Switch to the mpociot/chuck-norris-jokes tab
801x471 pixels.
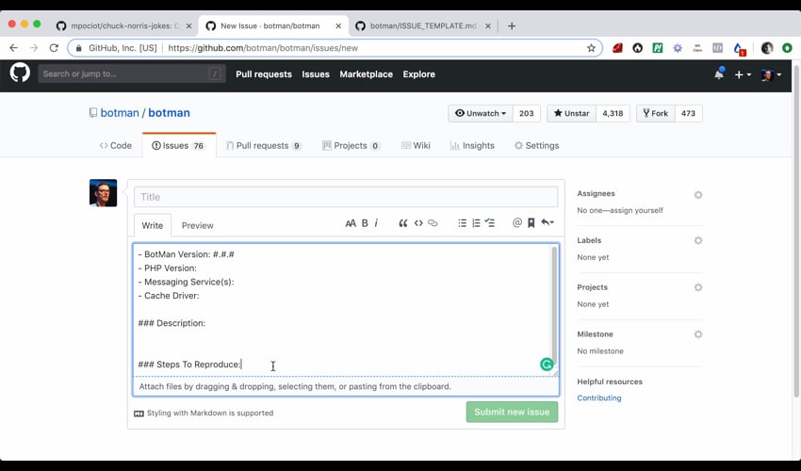124,26
